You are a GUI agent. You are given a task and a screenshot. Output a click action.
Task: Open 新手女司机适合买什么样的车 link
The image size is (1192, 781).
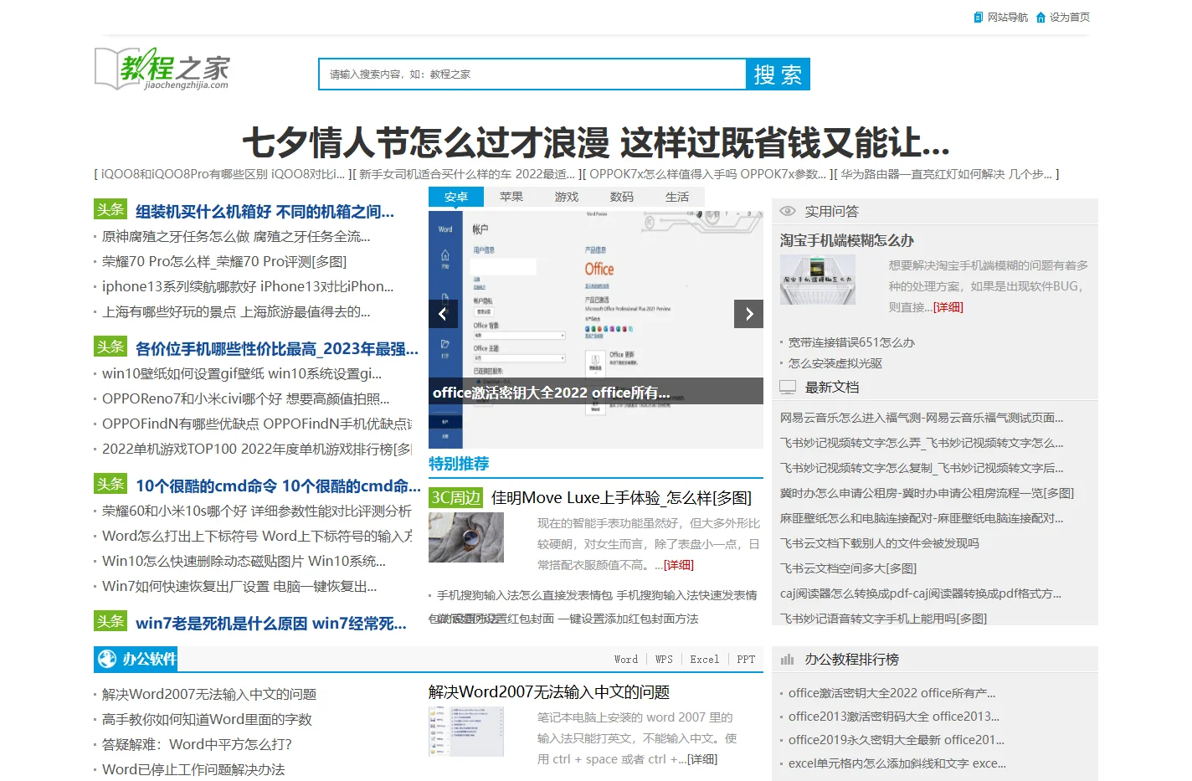[467, 174]
